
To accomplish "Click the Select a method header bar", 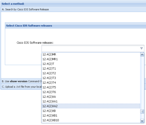I will point(73,4).
